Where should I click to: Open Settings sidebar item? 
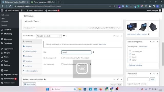[7, 65]
